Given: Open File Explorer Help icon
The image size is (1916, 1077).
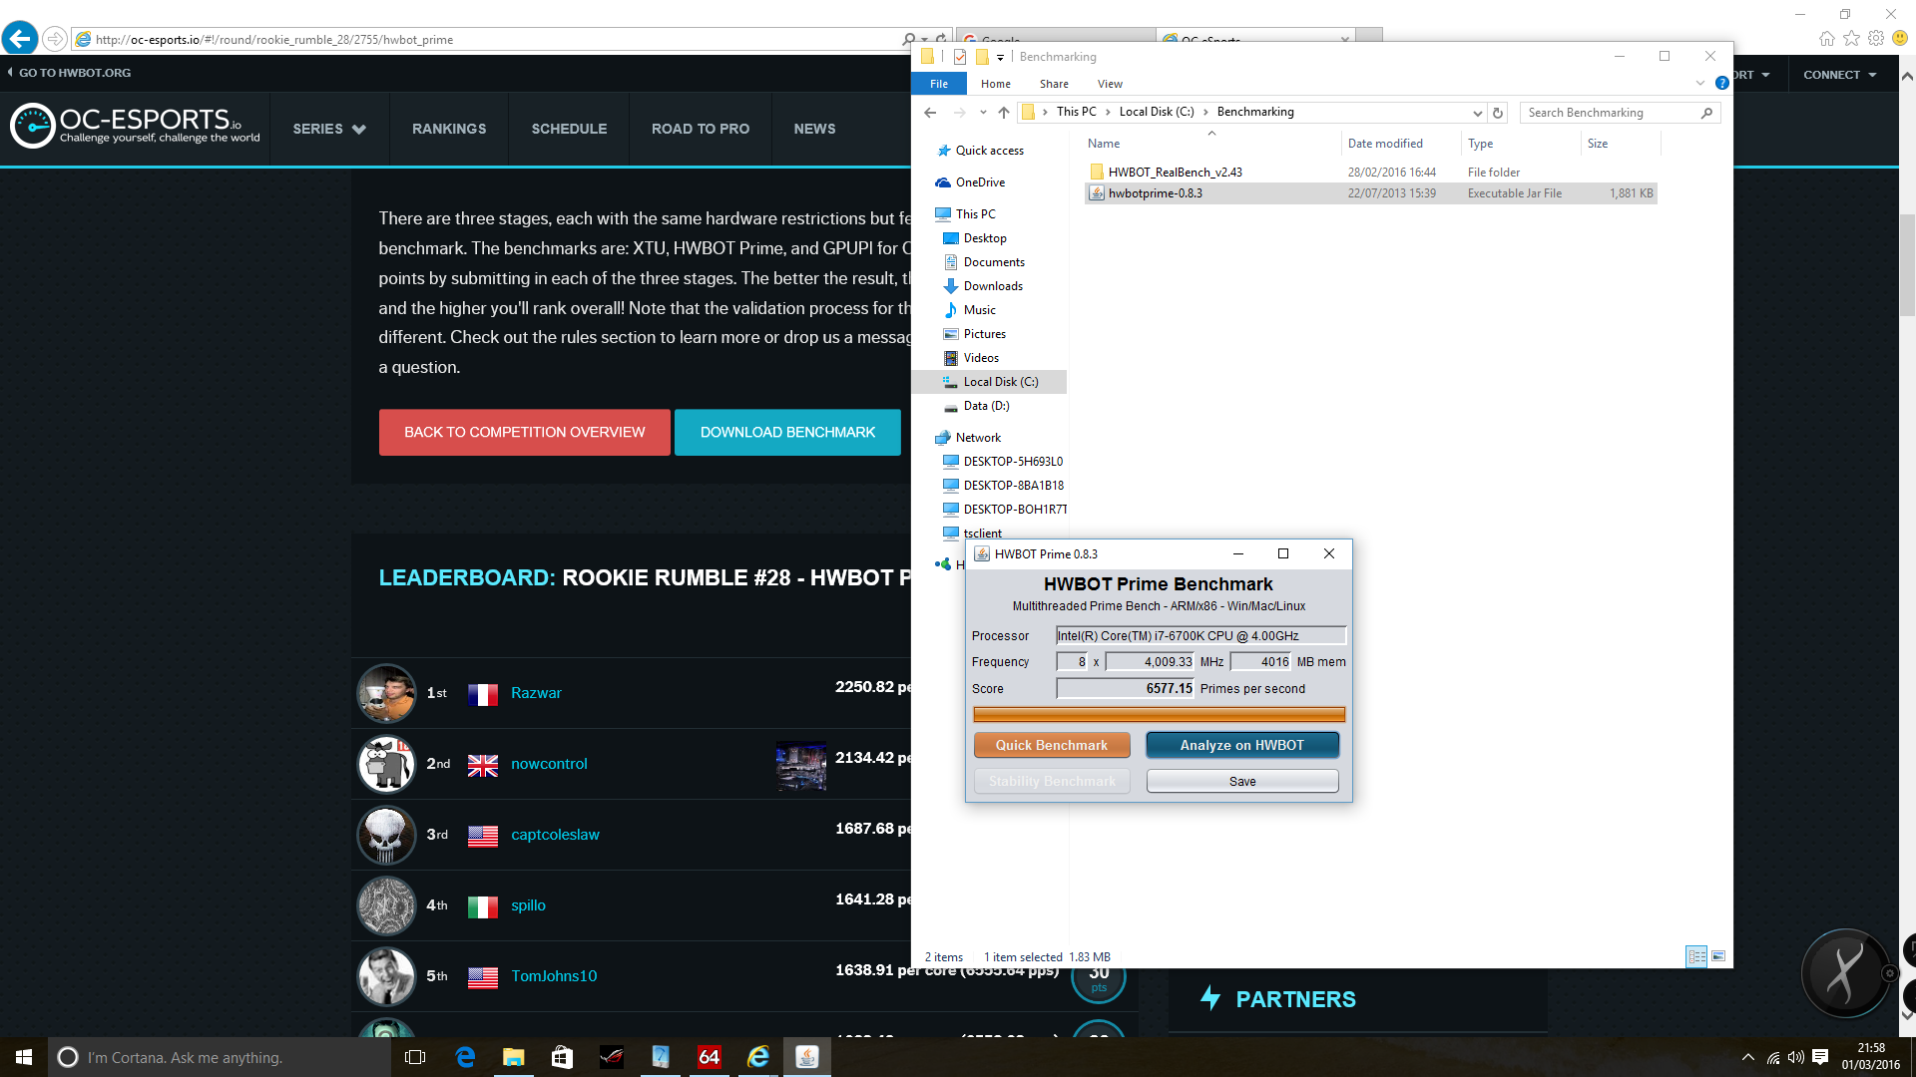Looking at the screenshot, I should point(1721,84).
